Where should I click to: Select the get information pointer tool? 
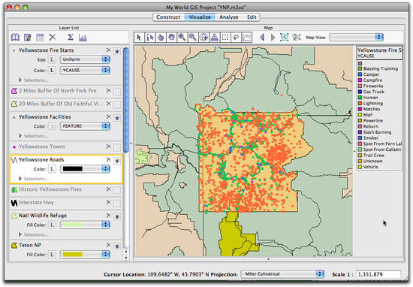pyautogui.click(x=150, y=37)
